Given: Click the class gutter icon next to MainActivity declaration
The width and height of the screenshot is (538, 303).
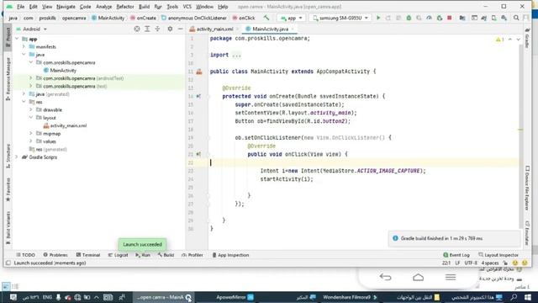Looking at the screenshot, I should pyautogui.click(x=199, y=72).
